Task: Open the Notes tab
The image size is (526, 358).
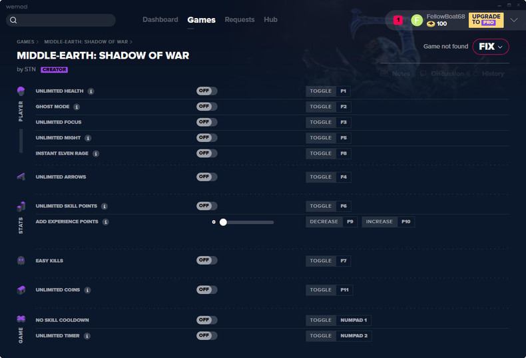Action: pyautogui.click(x=395, y=73)
